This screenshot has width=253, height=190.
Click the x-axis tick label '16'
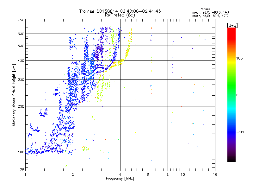[x=215, y=174]
